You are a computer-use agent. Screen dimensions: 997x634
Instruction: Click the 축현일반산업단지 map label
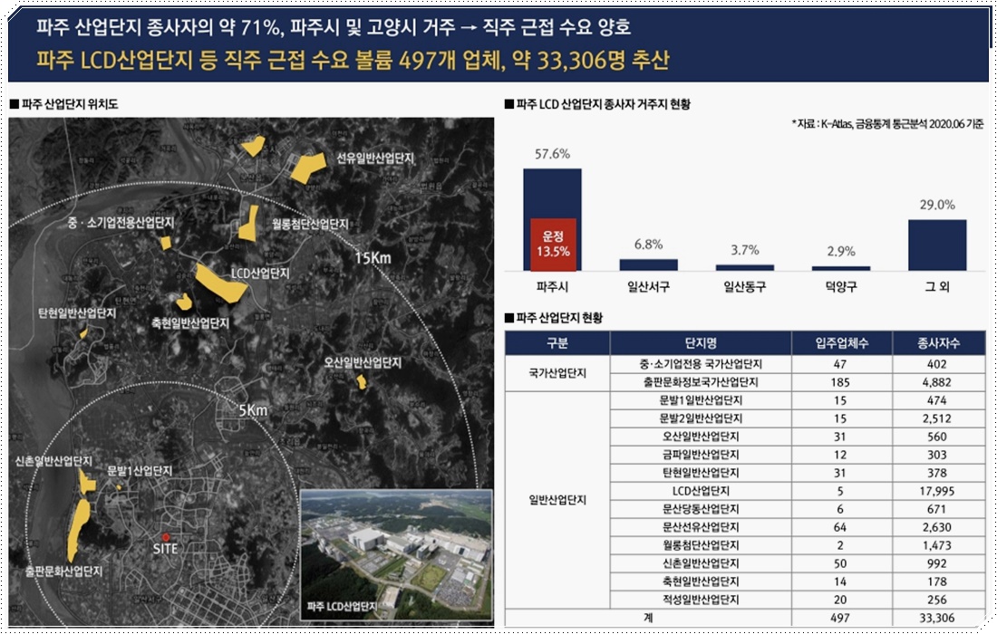pyautogui.click(x=190, y=322)
